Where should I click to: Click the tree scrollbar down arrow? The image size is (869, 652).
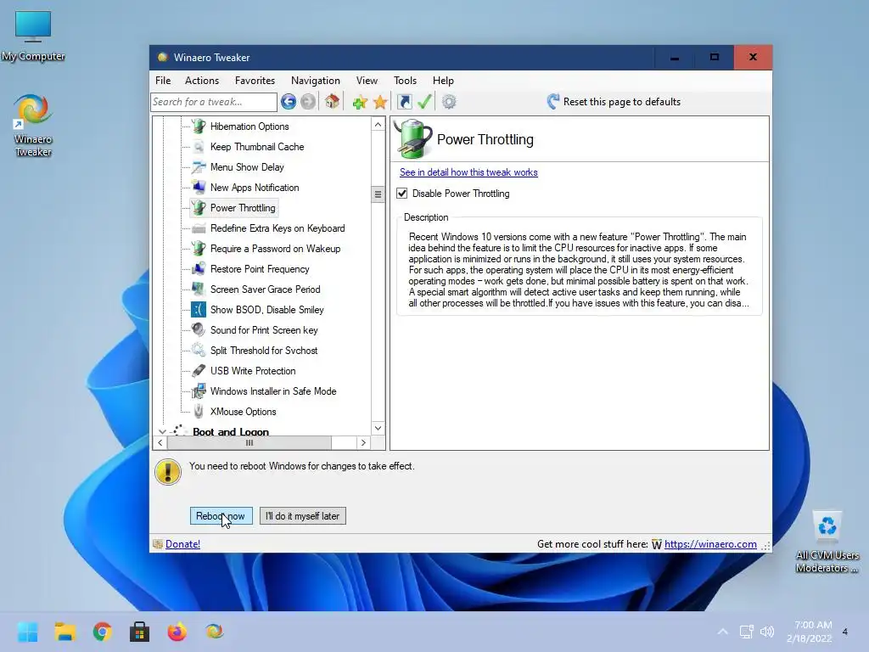(378, 428)
